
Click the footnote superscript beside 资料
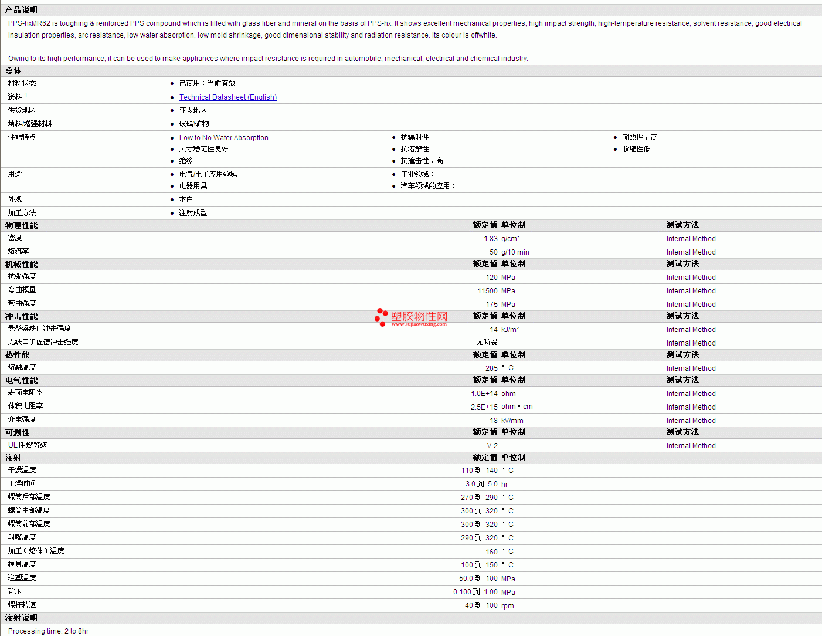click(x=26, y=95)
